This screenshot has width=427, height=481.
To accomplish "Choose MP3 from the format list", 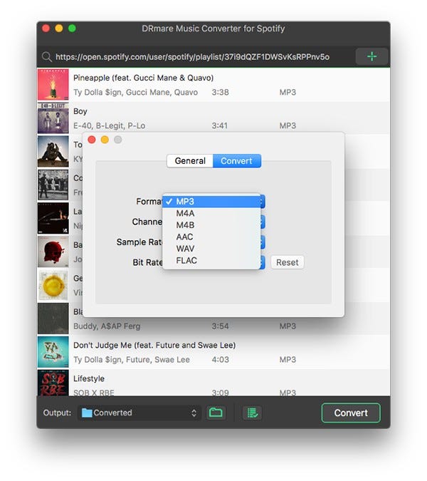I will 211,202.
